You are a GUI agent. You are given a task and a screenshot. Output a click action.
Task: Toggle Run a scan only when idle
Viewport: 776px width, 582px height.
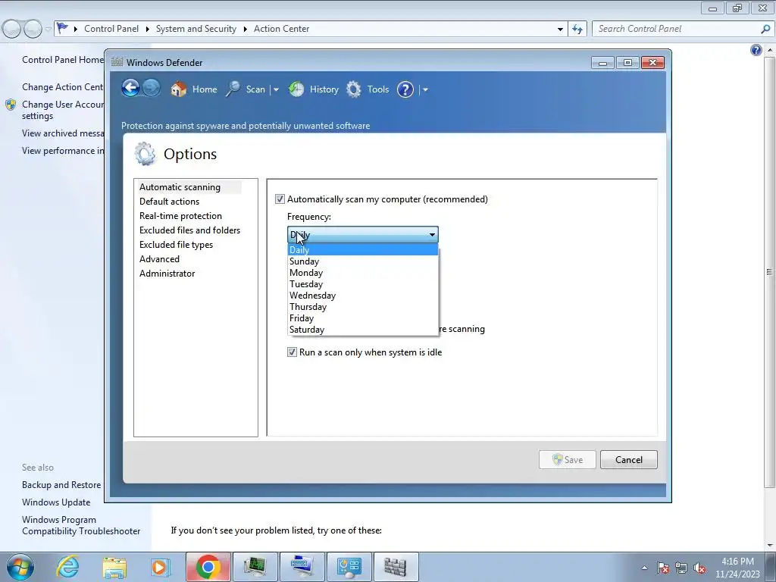292,352
